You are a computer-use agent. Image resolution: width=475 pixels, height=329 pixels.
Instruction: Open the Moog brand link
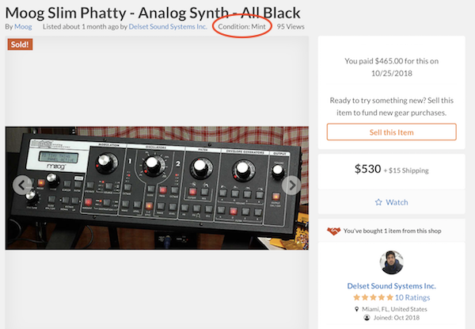(x=23, y=26)
